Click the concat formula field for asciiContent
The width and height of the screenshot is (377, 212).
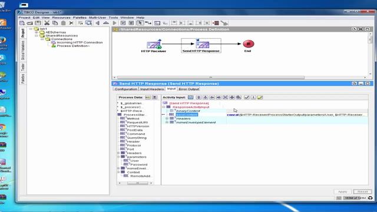[297, 115]
